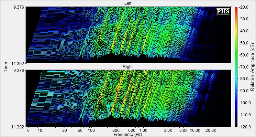Click the 6.0k frequency tick label
This screenshot has width=256, height=137.
coord(183,130)
